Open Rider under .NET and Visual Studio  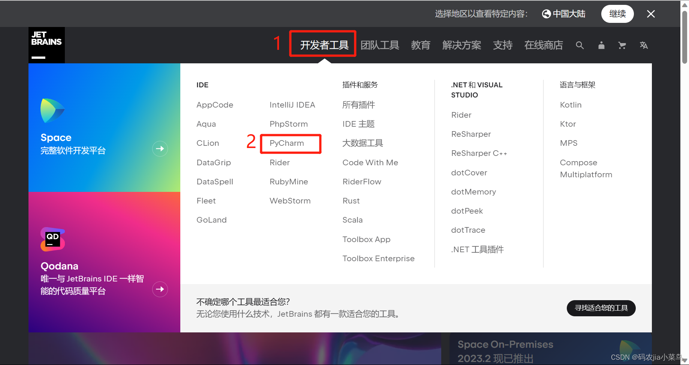(461, 115)
